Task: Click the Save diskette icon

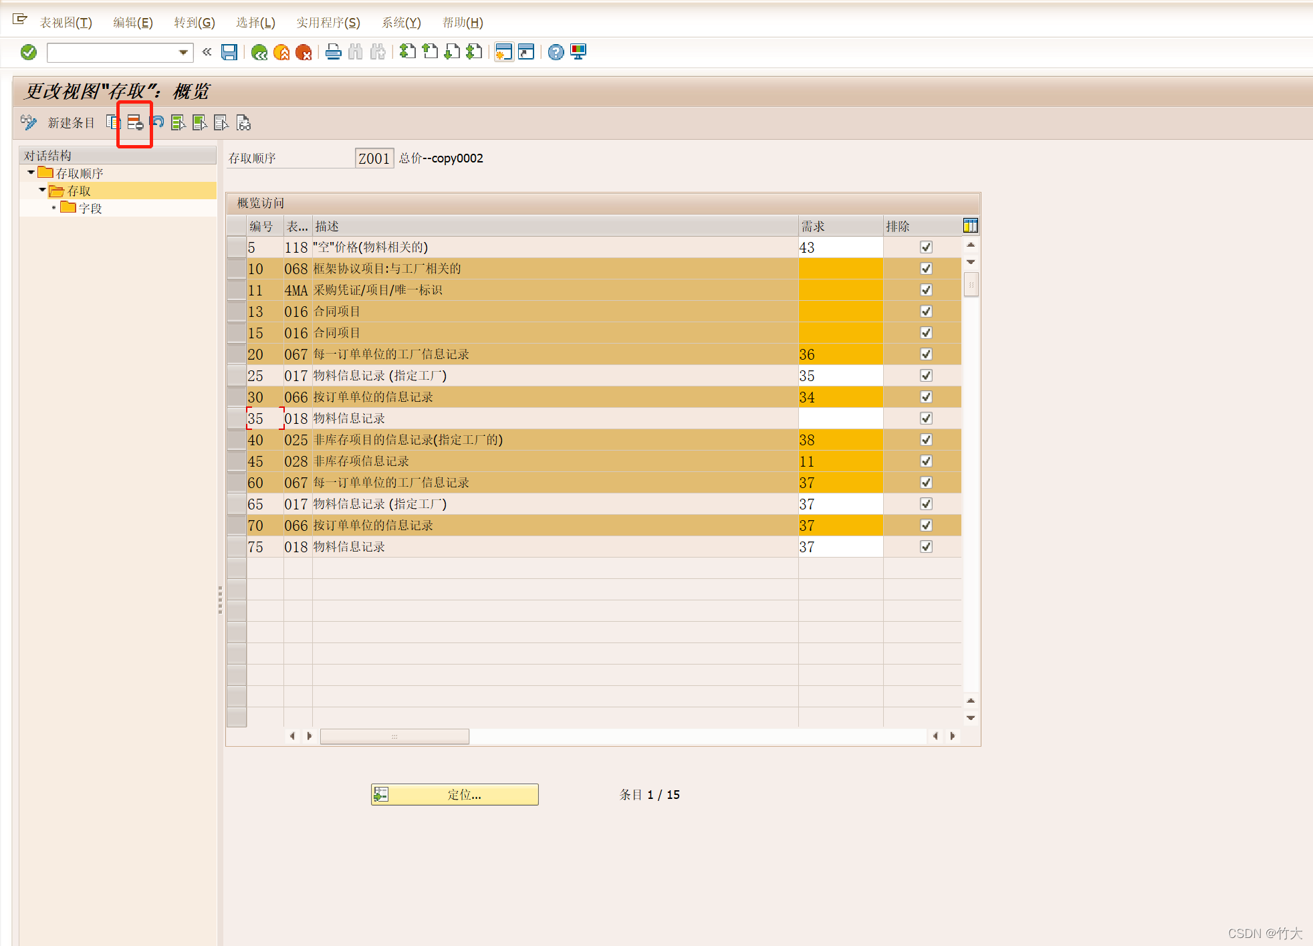Action: 229,52
